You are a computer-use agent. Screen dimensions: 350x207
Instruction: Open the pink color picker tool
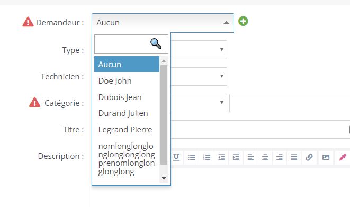[343, 157]
